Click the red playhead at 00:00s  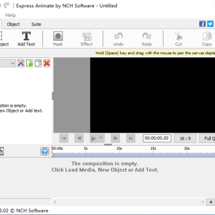pyautogui.click(x=53, y=151)
